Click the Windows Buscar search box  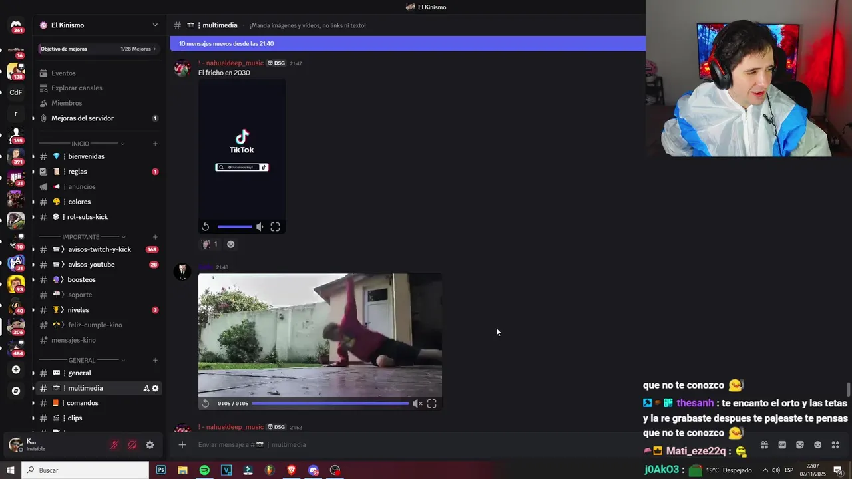click(85, 470)
